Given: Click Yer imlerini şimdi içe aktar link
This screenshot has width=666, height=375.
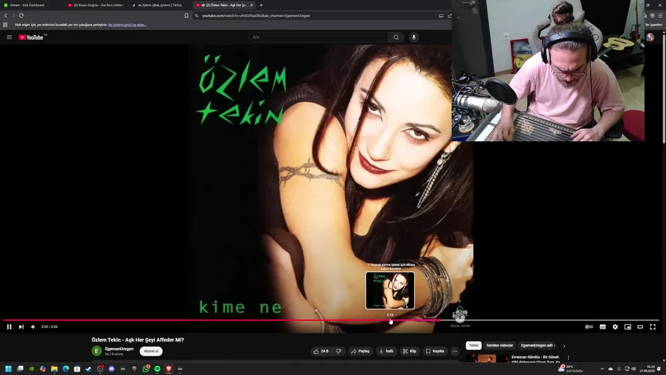Looking at the screenshot, I should 127,24.
